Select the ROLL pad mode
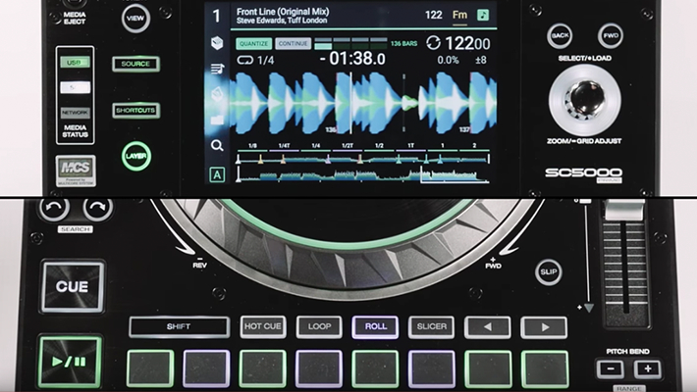This screenshot has height=392, width=697. tap(375, 327)
